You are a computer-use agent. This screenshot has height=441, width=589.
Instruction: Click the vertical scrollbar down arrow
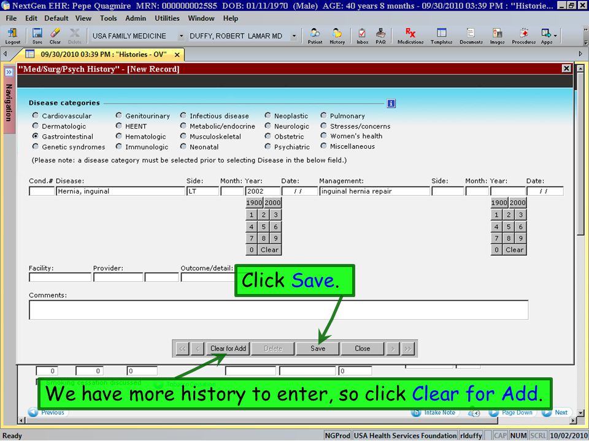(x=580, y=412)
